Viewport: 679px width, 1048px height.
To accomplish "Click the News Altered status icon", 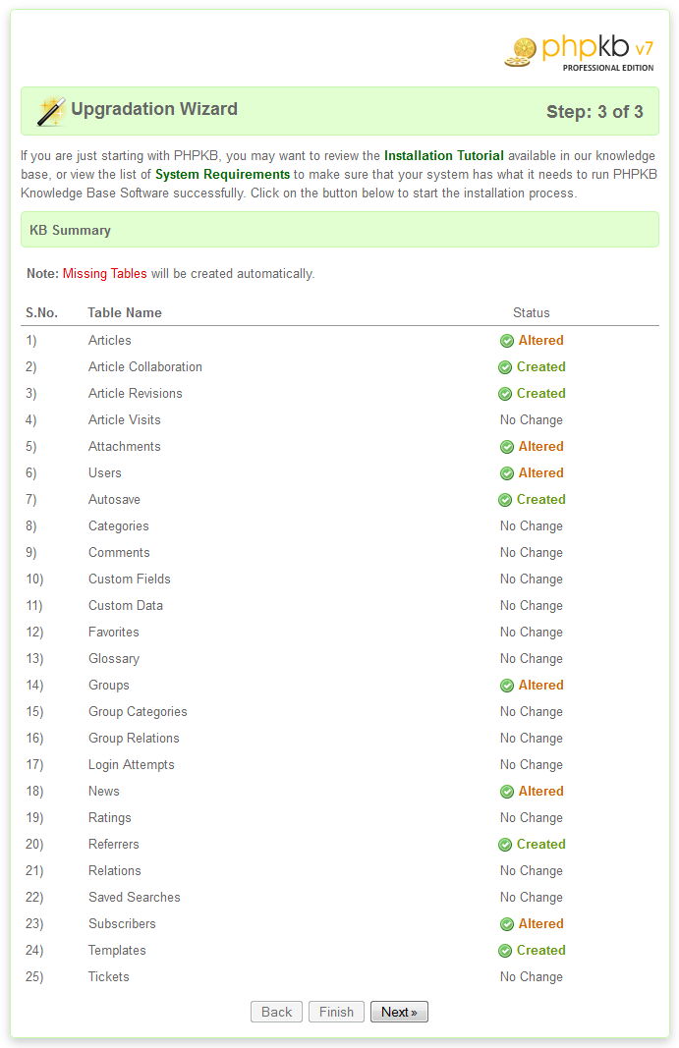I will [x=507, y=792].
